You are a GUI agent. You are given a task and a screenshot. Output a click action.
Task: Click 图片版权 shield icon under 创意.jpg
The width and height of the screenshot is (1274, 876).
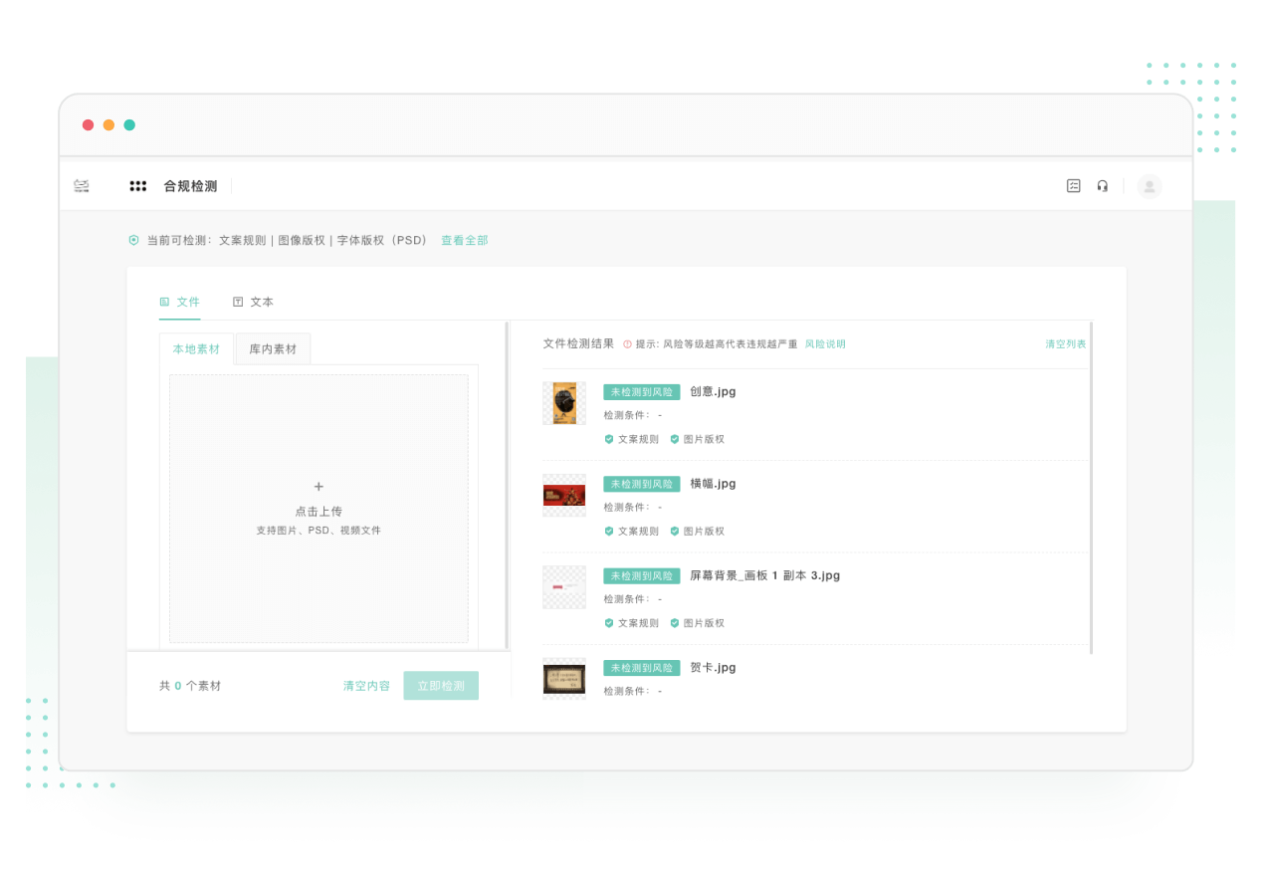pos(674,439)
